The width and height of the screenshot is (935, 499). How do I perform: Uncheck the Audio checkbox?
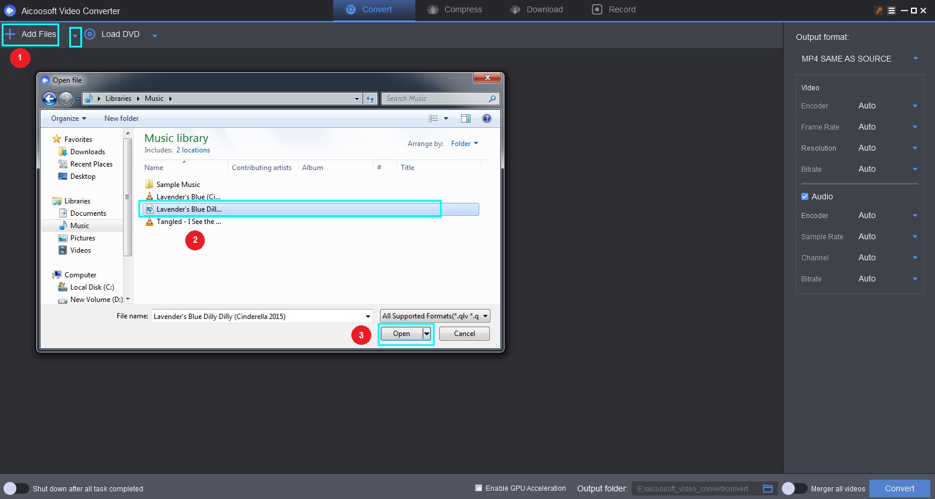point(805,196)
